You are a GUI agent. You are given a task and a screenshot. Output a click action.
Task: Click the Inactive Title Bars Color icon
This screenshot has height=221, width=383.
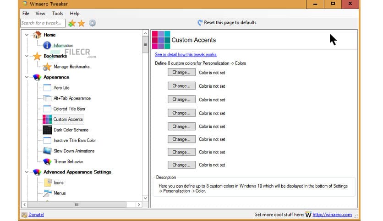coord(47,141)
